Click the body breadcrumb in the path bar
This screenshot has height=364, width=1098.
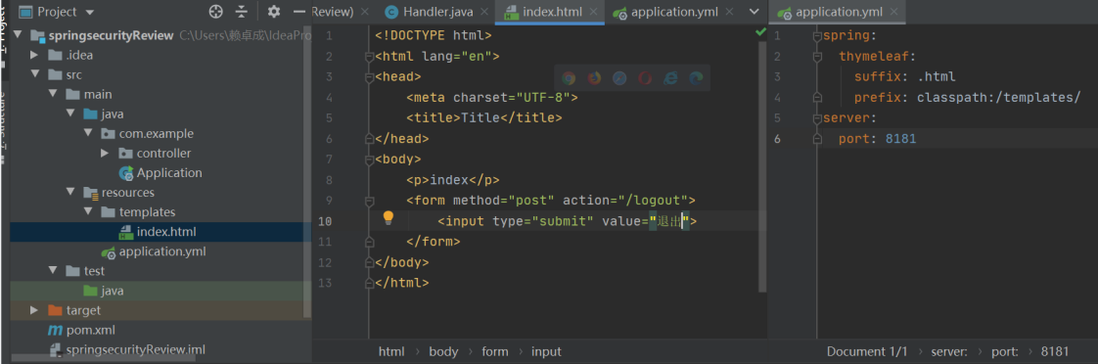(444, 351)
